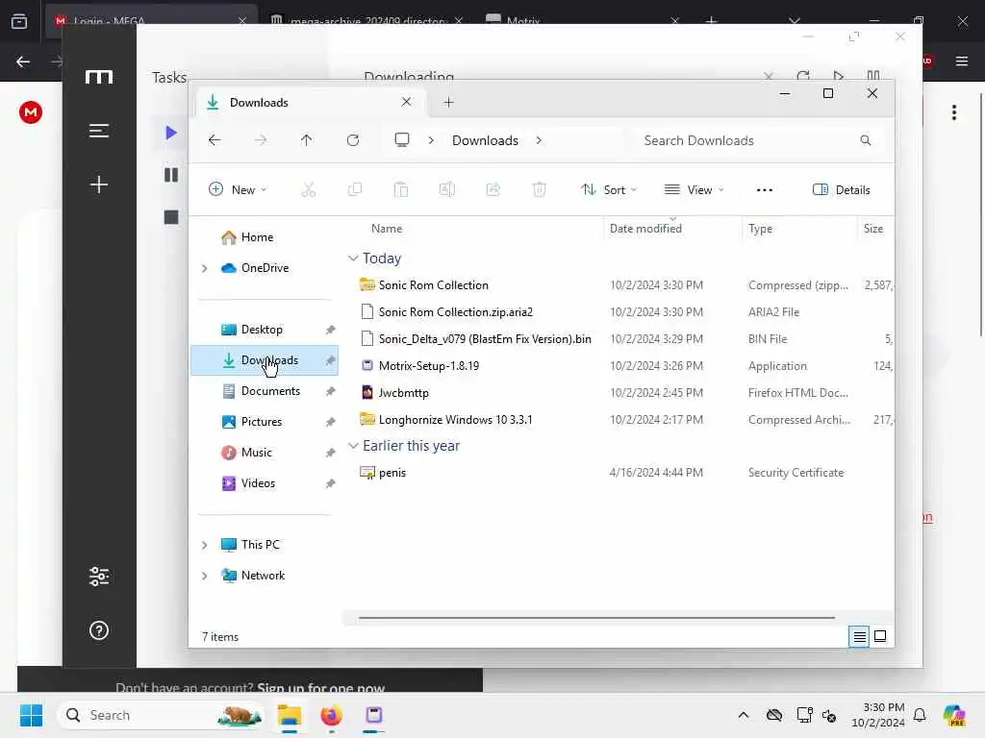Open the View dropdown
This screenshot has width=985, height=738.
point(695,189)
